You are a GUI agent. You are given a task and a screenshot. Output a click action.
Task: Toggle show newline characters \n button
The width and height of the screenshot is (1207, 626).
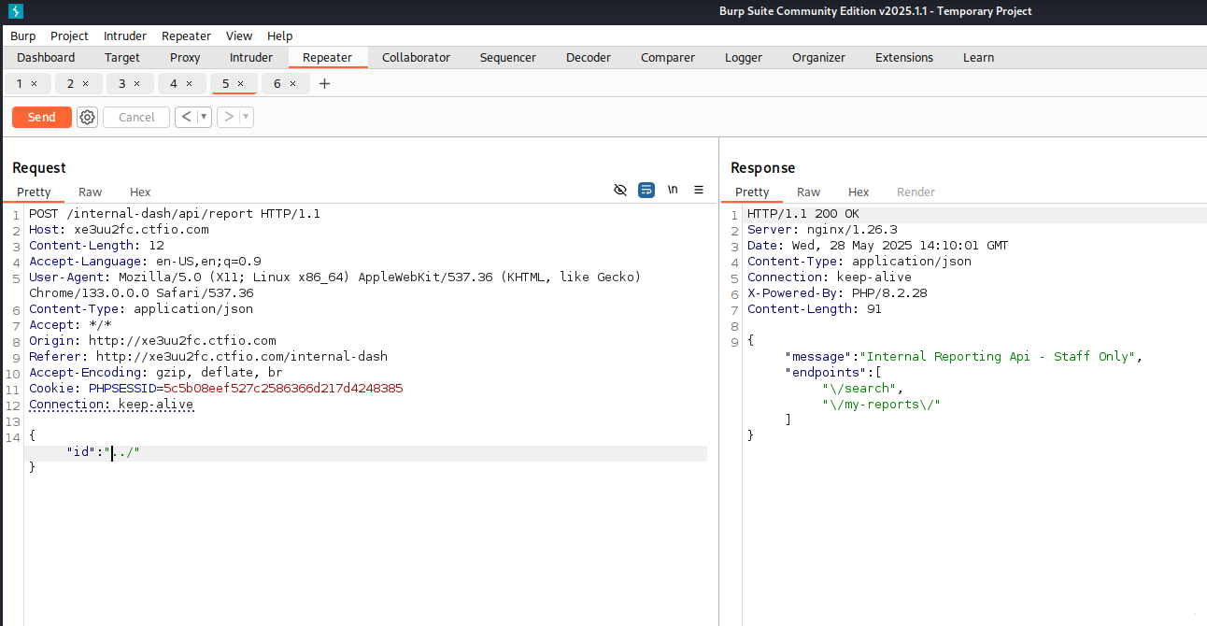pos(673,190)
